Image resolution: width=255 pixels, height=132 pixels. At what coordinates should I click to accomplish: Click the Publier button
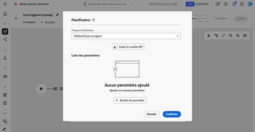[x=241, y=19]
